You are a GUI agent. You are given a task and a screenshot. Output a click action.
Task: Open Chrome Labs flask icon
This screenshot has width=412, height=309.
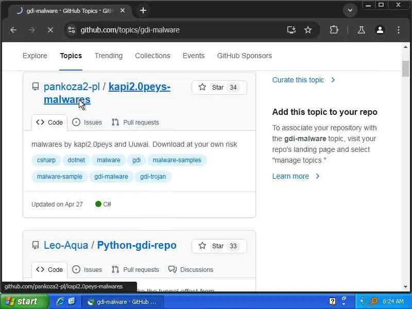coord(362,30)
